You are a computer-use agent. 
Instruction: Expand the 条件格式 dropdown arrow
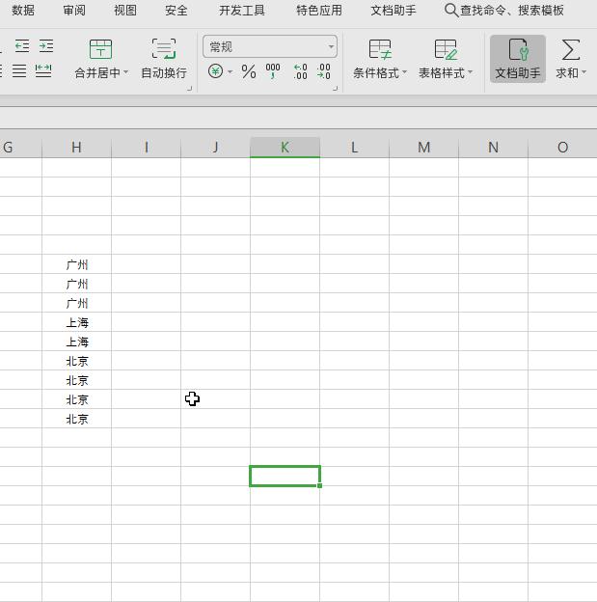tap(404, 72)
